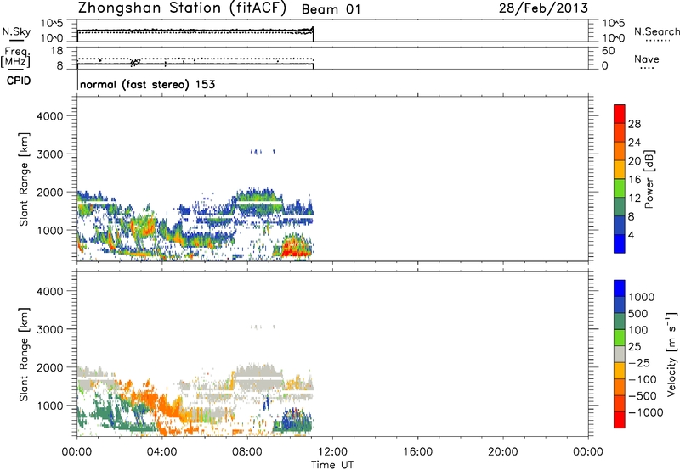This screenshot has height=470, width=680.
Task: Click the "Power [dB]" colorbar title
Action: click(x=649, y=179)
